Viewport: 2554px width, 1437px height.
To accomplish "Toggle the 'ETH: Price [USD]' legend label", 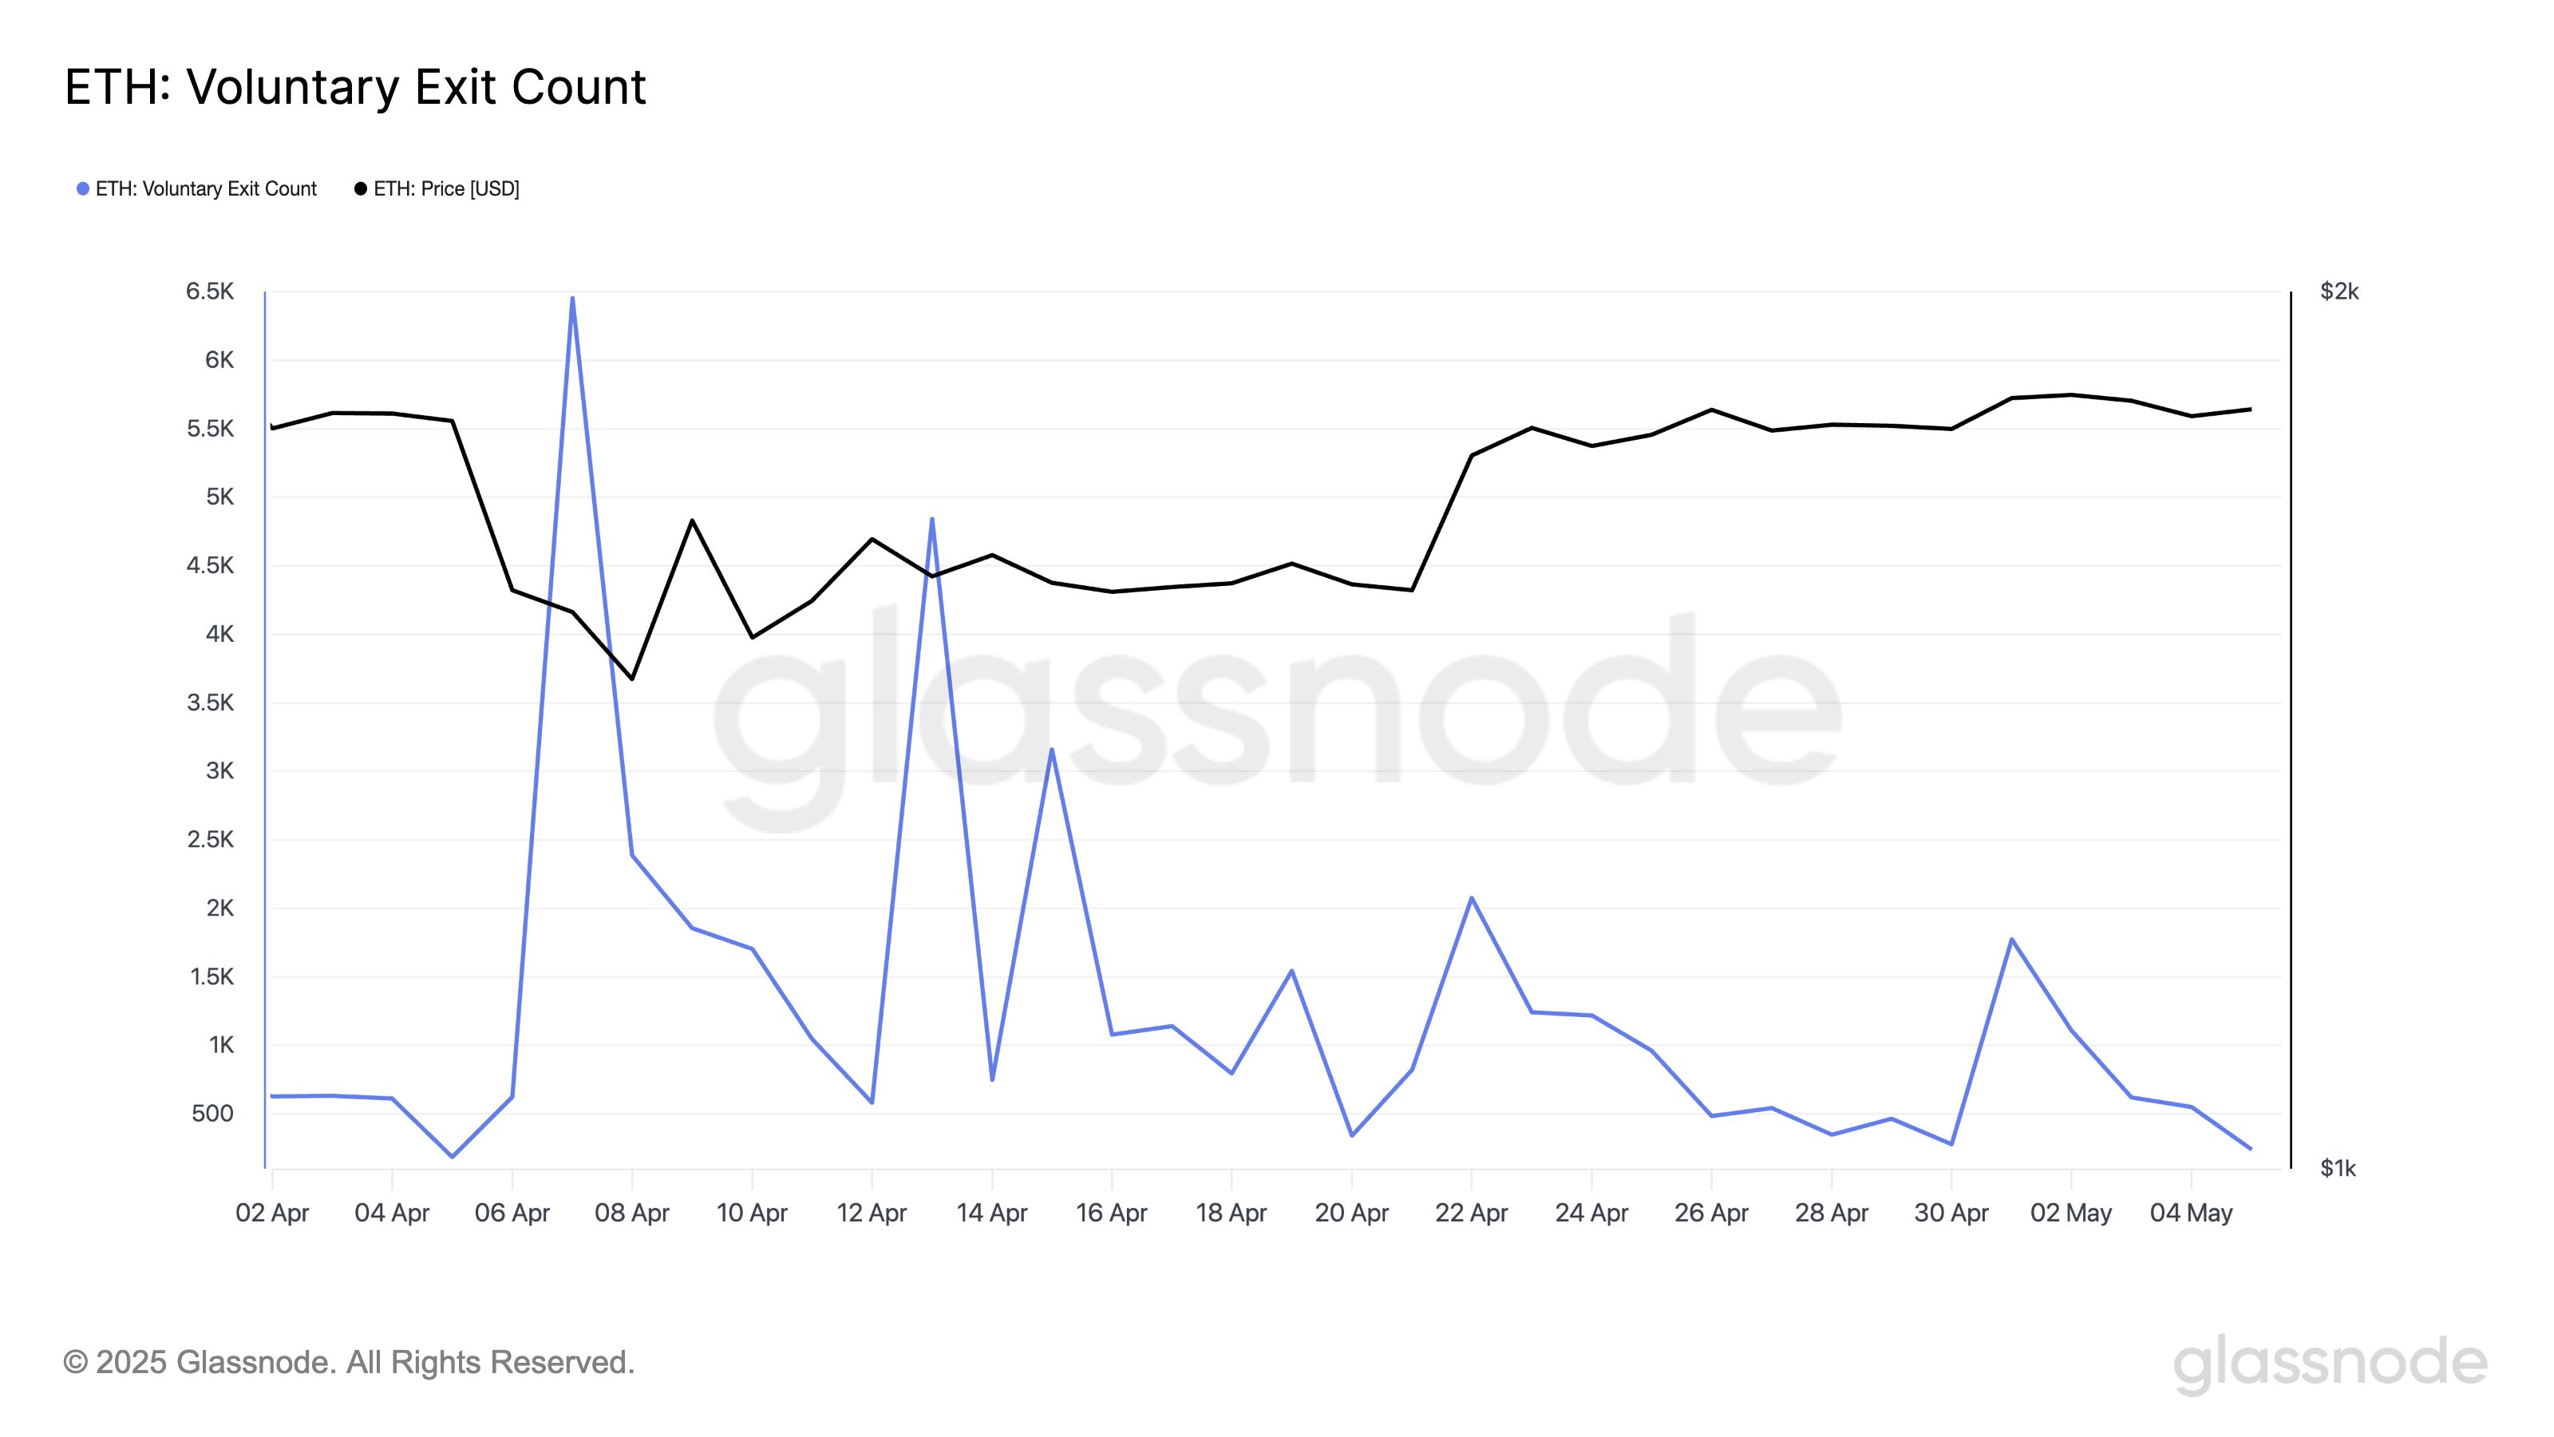I will click(446, 188).
